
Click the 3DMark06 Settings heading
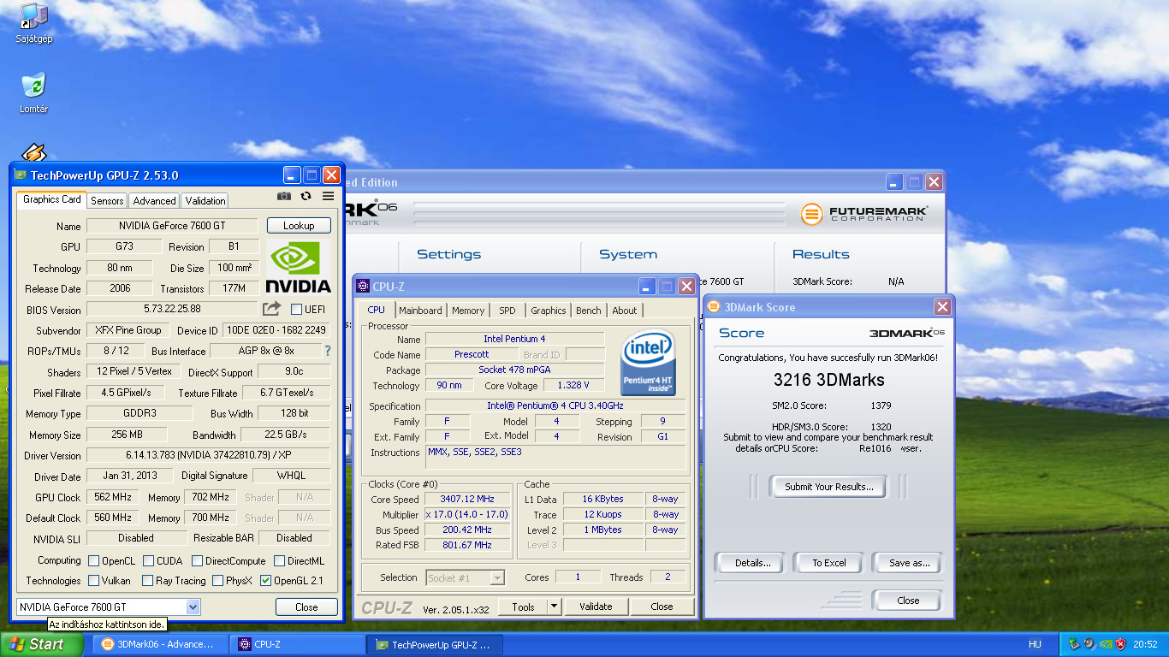(448, 254)
